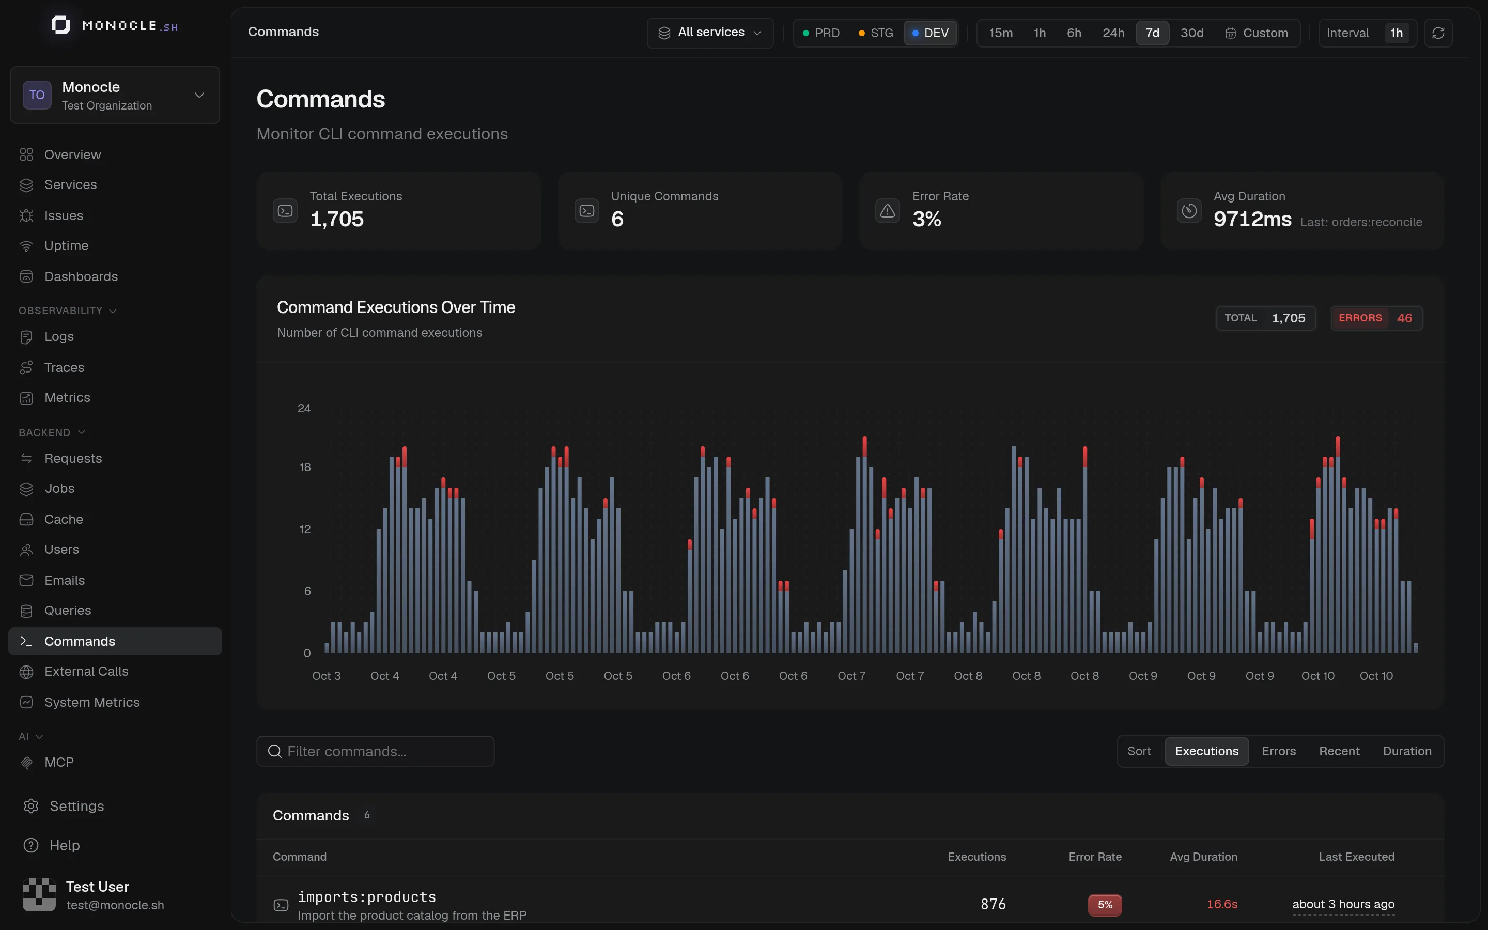Open External Calls via the globe icon

[x=26, y=672]
